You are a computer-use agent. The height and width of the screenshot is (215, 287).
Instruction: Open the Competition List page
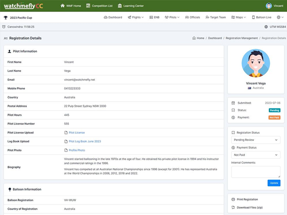(99, 6)
